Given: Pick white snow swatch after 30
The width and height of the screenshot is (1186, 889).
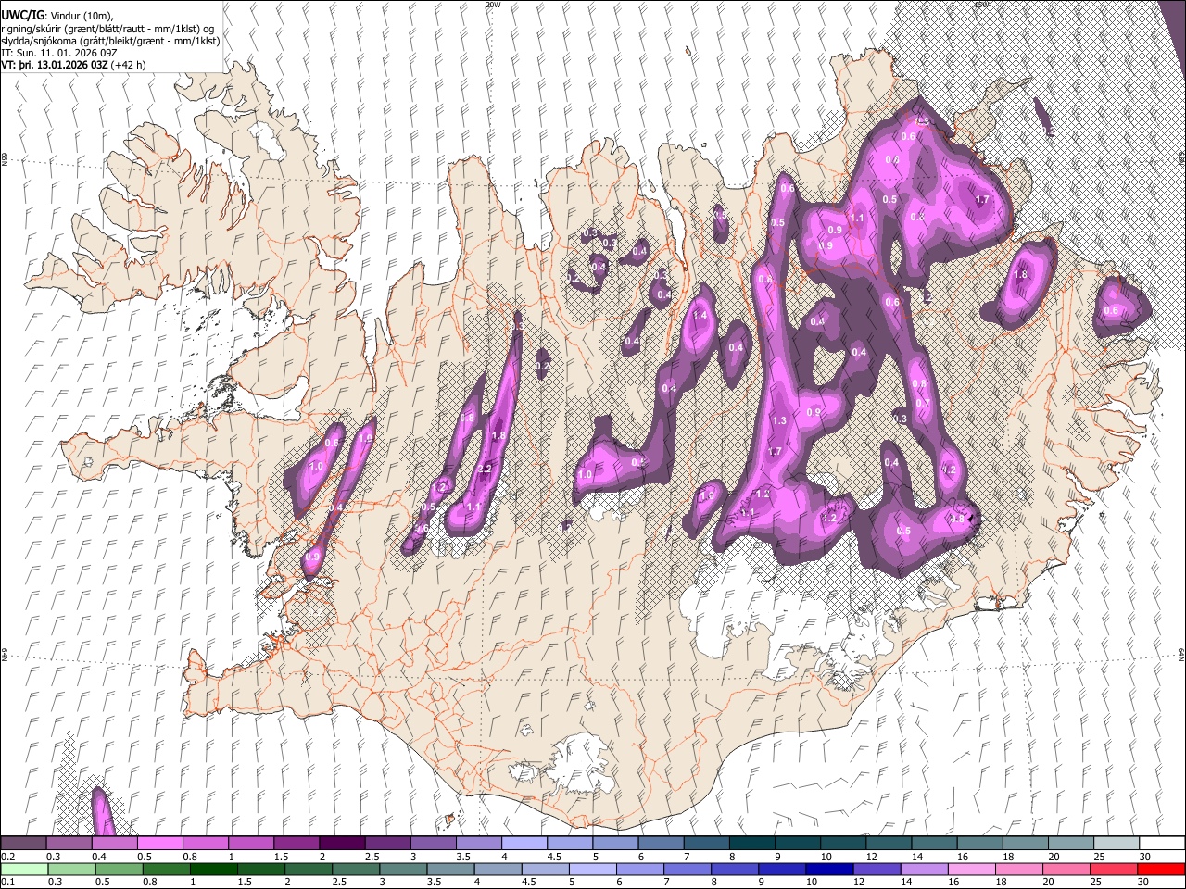Looking at the screenshot, I should 1161,844.
